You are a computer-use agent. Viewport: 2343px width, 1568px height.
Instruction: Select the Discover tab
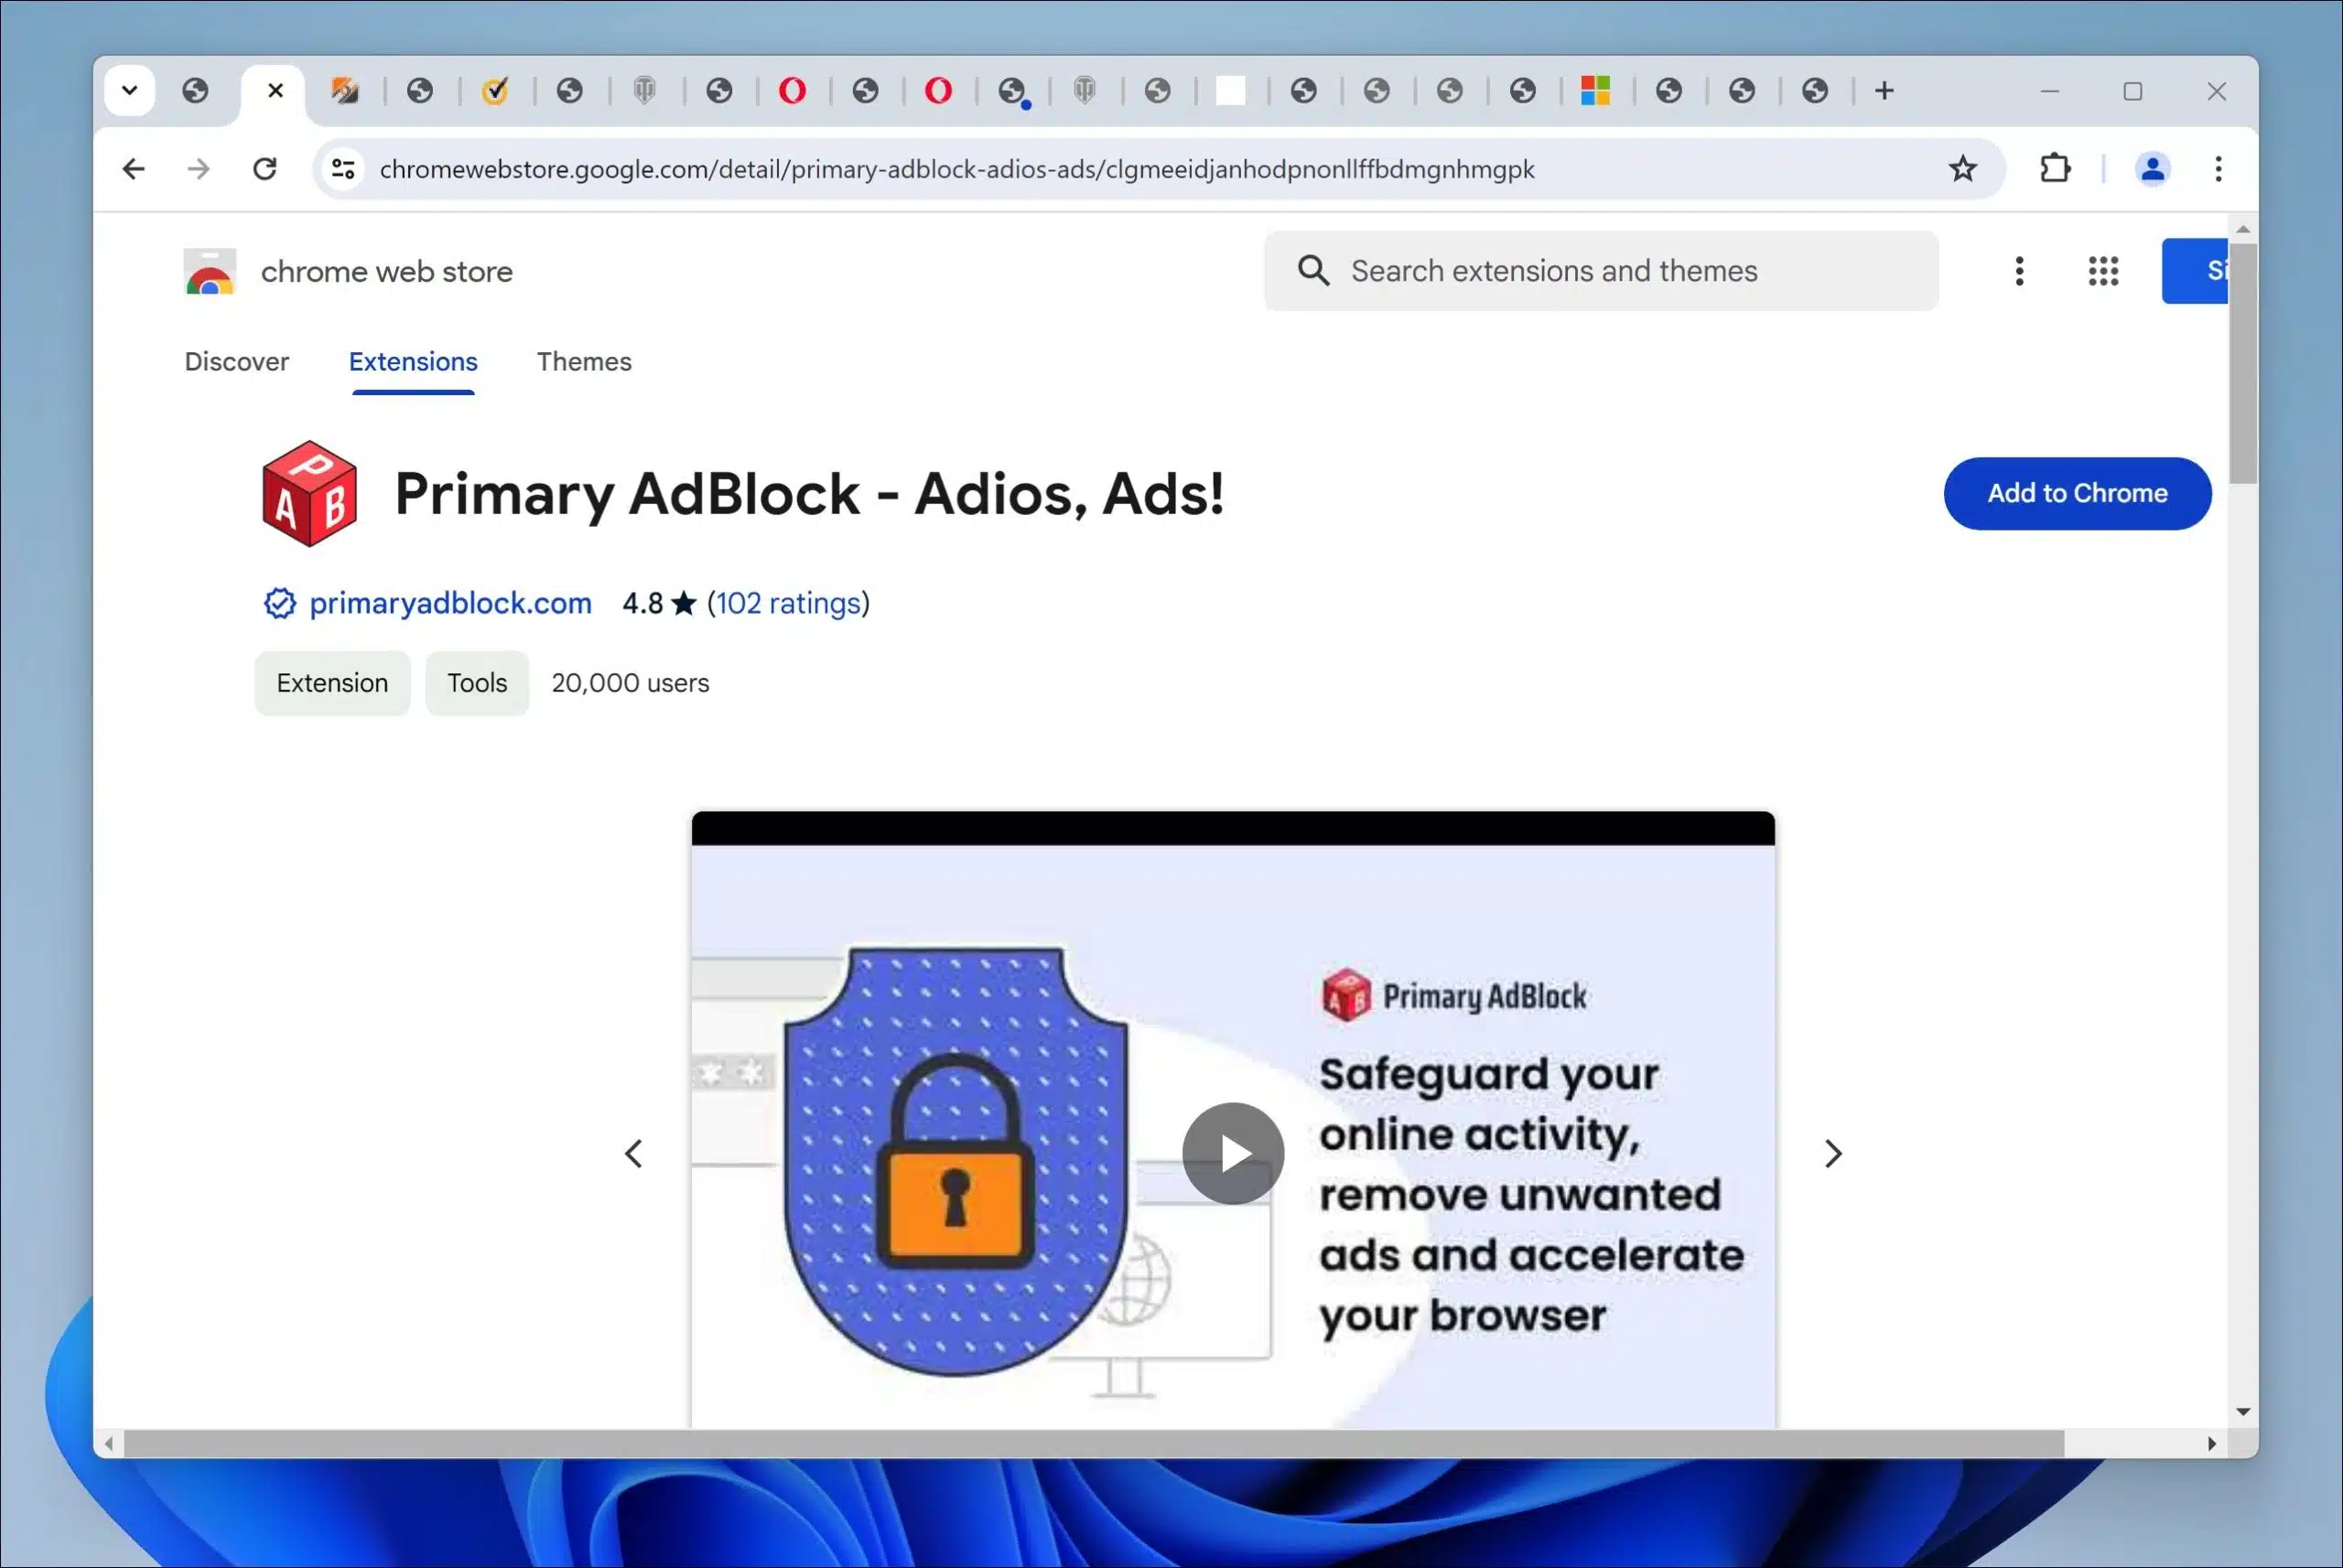[x=236, y=362]
